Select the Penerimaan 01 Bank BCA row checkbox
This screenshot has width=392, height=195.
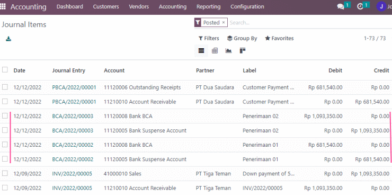(x=5, y=144)
